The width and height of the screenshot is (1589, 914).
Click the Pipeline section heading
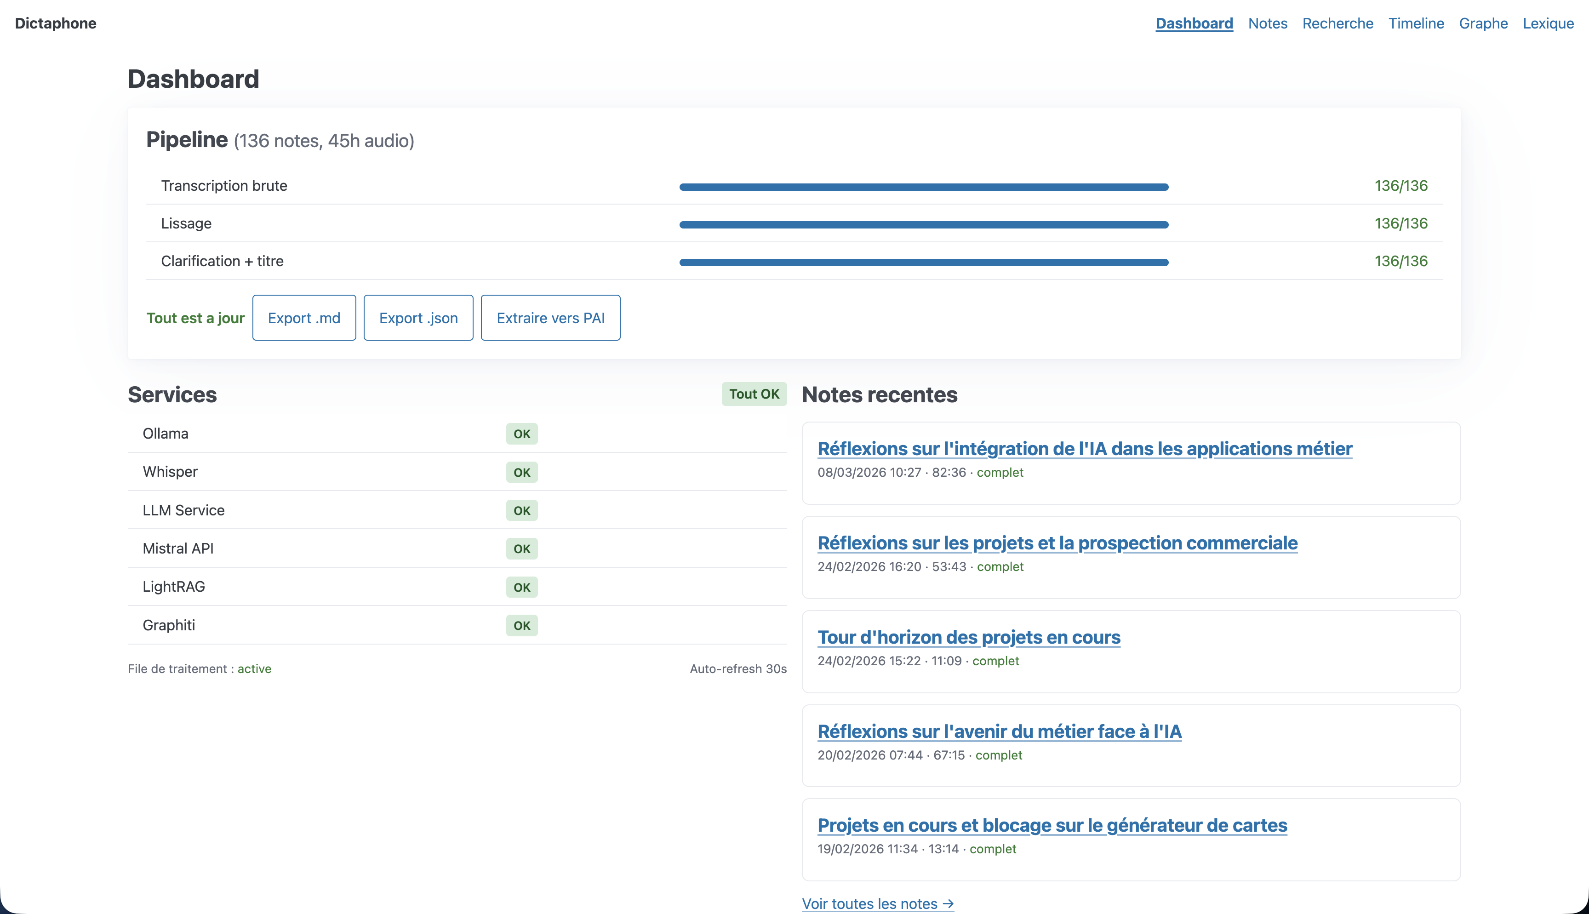tap(280, 140)
